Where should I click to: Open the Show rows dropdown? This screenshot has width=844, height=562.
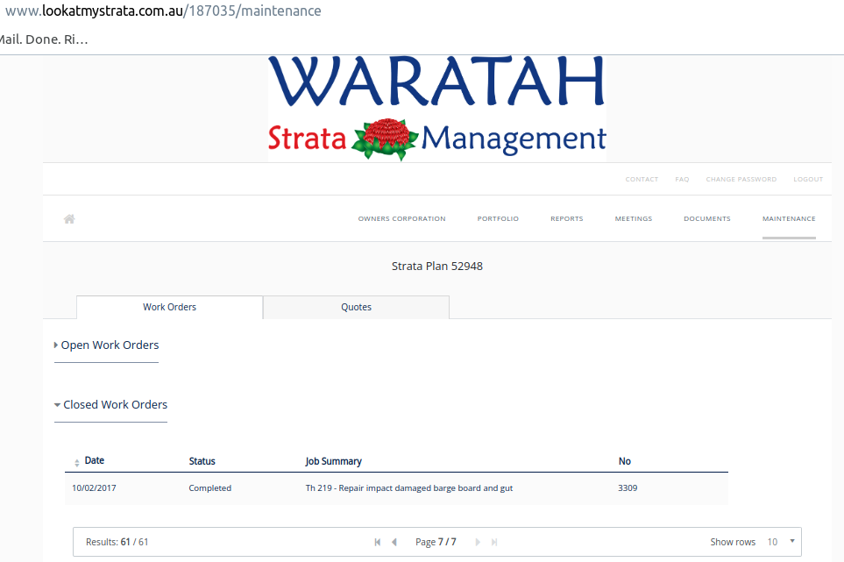pos(780,542)
